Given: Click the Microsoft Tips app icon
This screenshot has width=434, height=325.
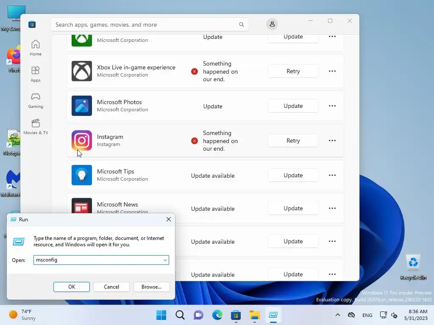Looking at the screenshot, I should pyautogui.click(x=82, y=175).
